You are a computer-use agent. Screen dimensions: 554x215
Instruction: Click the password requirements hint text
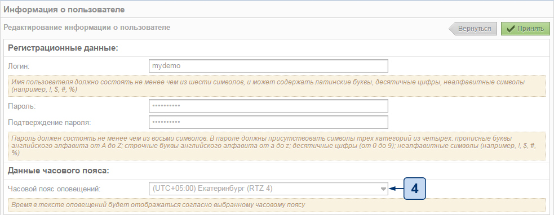tap(277, 146)
